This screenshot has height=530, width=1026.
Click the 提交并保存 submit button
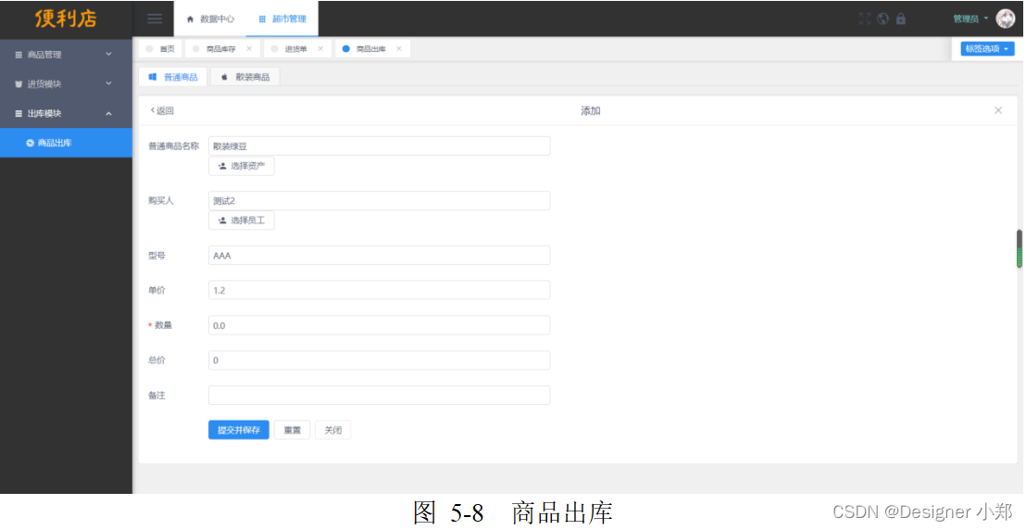click(239, 430)
